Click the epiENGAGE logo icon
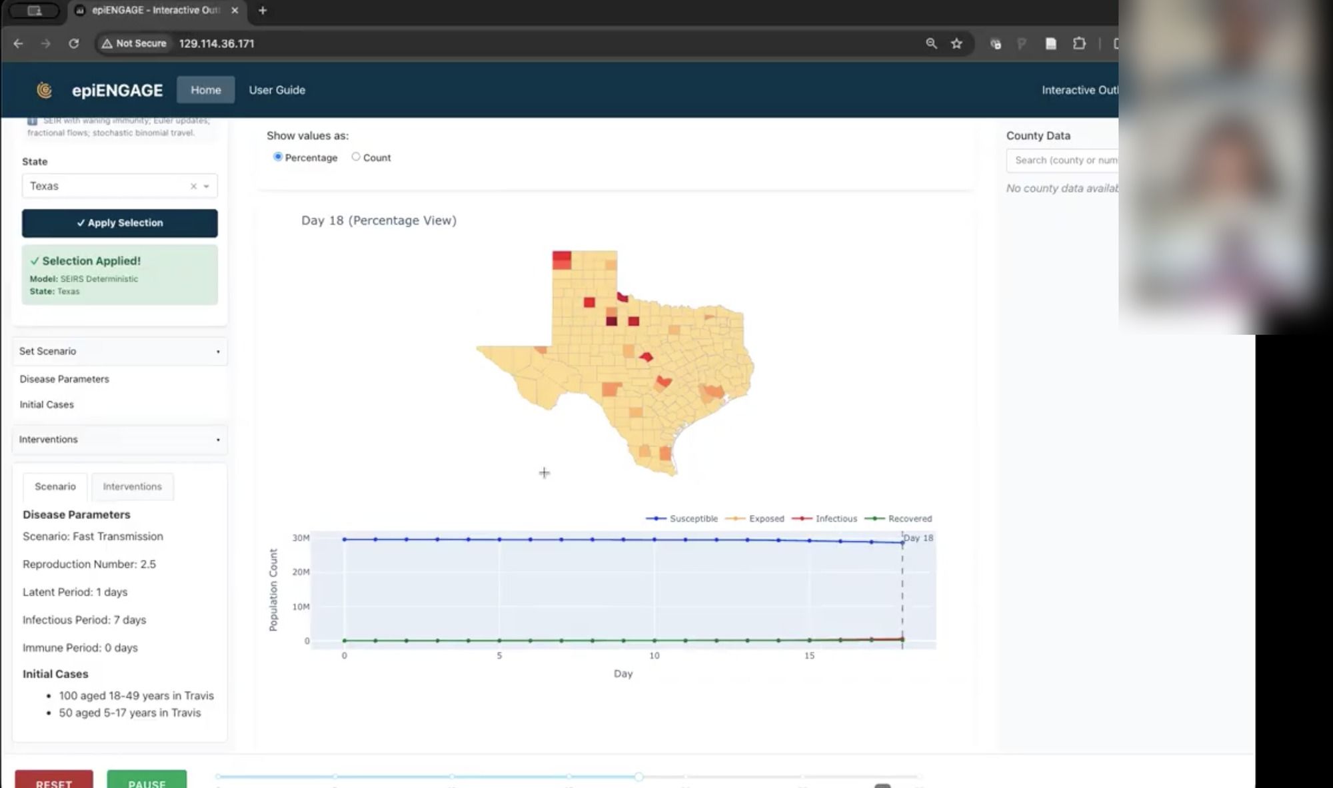Screen dimensions: 1333x788 coord(45,90)
